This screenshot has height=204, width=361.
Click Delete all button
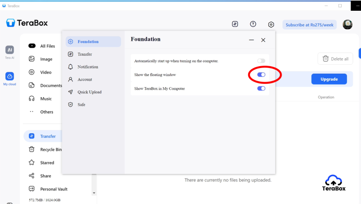(x=335, y=59)
